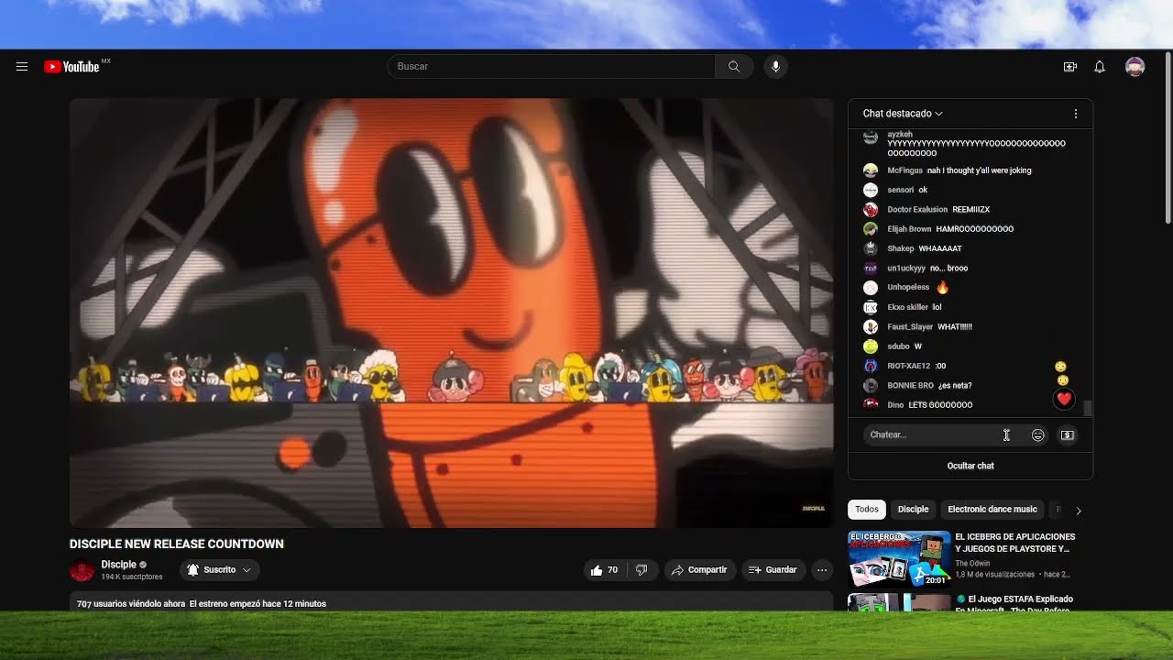The height and width of the screenshot is (660, 1173).
Task: Open the notifications bell in the header
Action: point(1100,66)
